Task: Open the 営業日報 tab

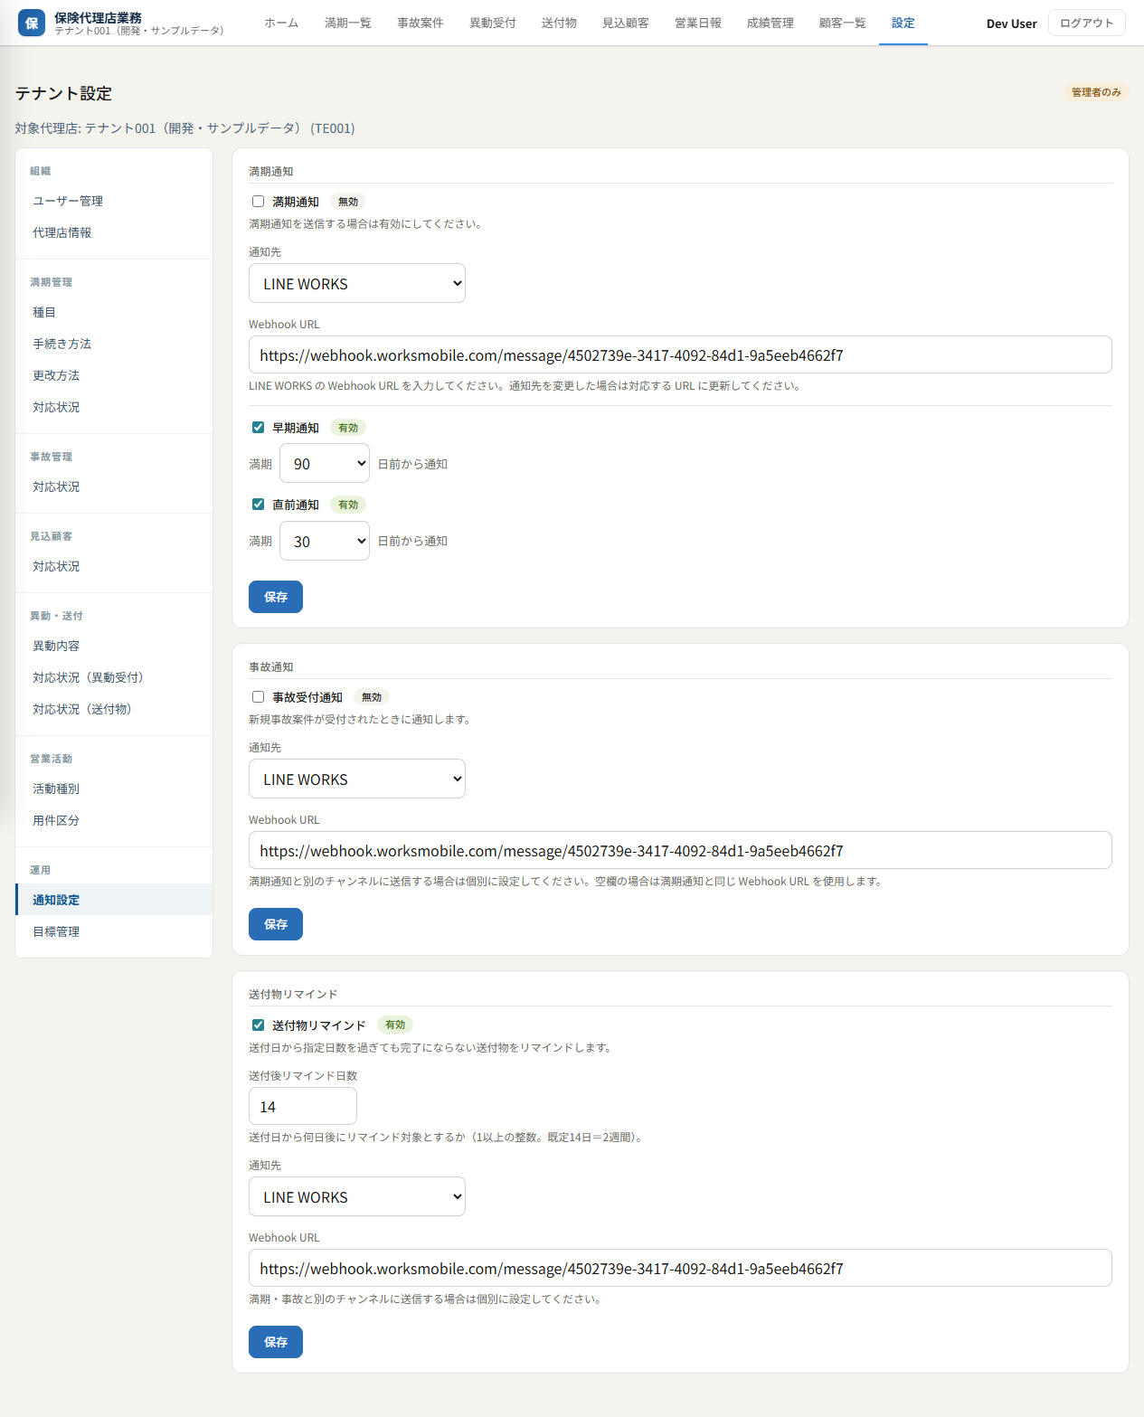Action: (x=698, y=23)
